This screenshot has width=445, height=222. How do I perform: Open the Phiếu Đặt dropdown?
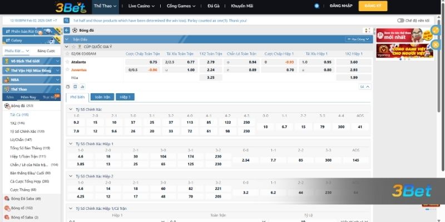point(17,51)
